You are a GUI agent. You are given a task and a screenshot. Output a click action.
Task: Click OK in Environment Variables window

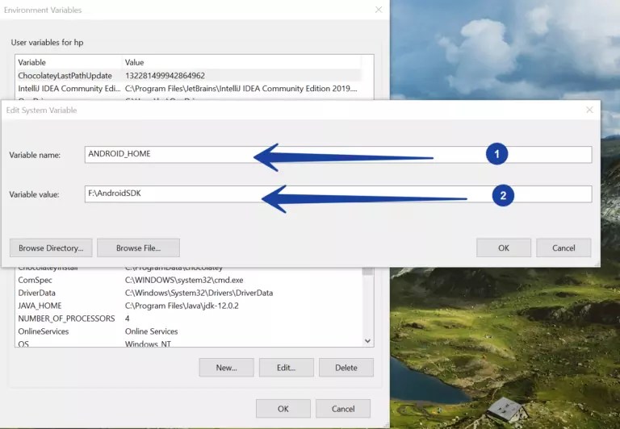point(283,409)
